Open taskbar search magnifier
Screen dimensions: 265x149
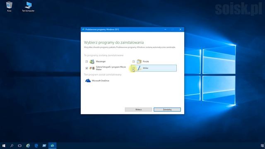(12, 145)
